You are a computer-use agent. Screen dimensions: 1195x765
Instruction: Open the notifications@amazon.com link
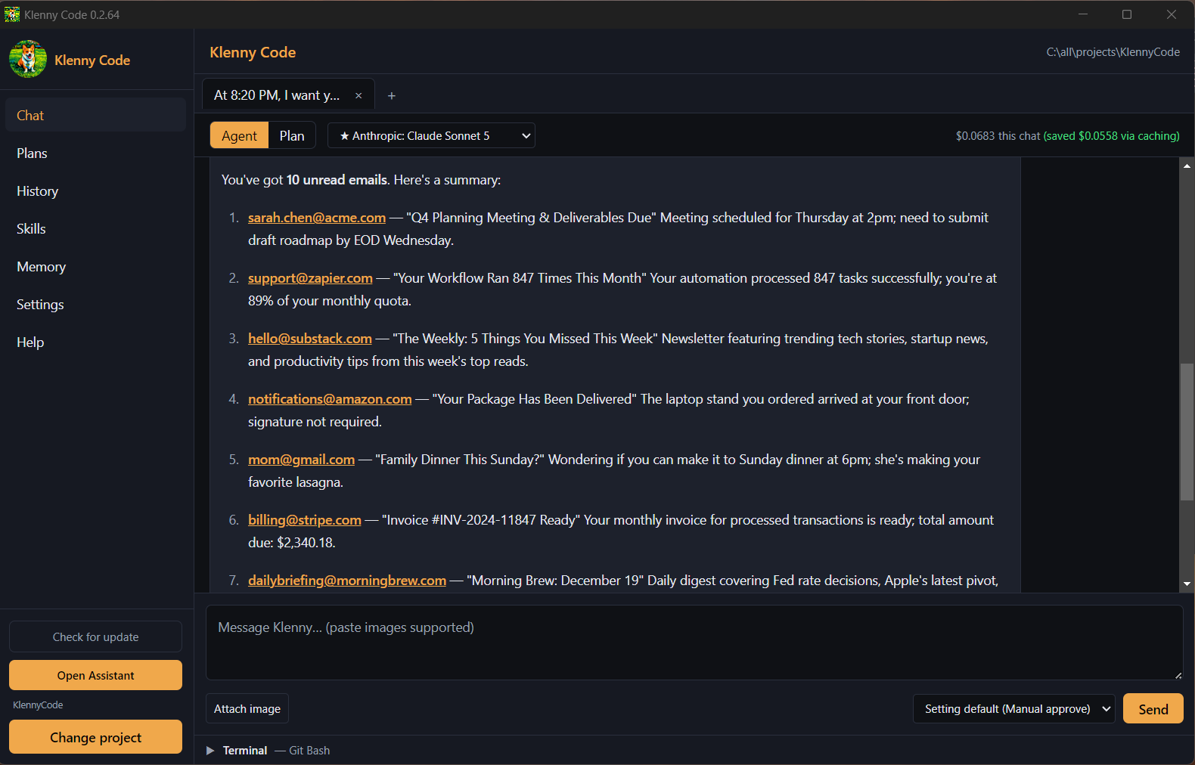[x=330, y=399]
